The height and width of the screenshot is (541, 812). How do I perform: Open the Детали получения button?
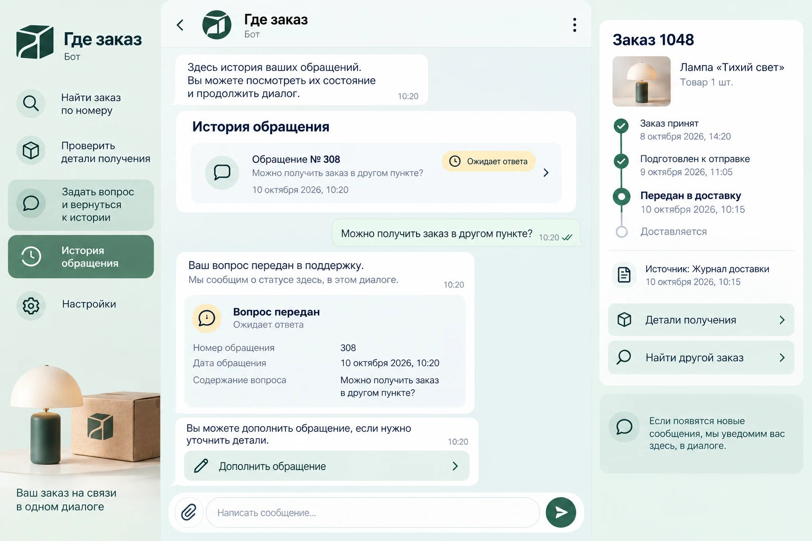701,320
